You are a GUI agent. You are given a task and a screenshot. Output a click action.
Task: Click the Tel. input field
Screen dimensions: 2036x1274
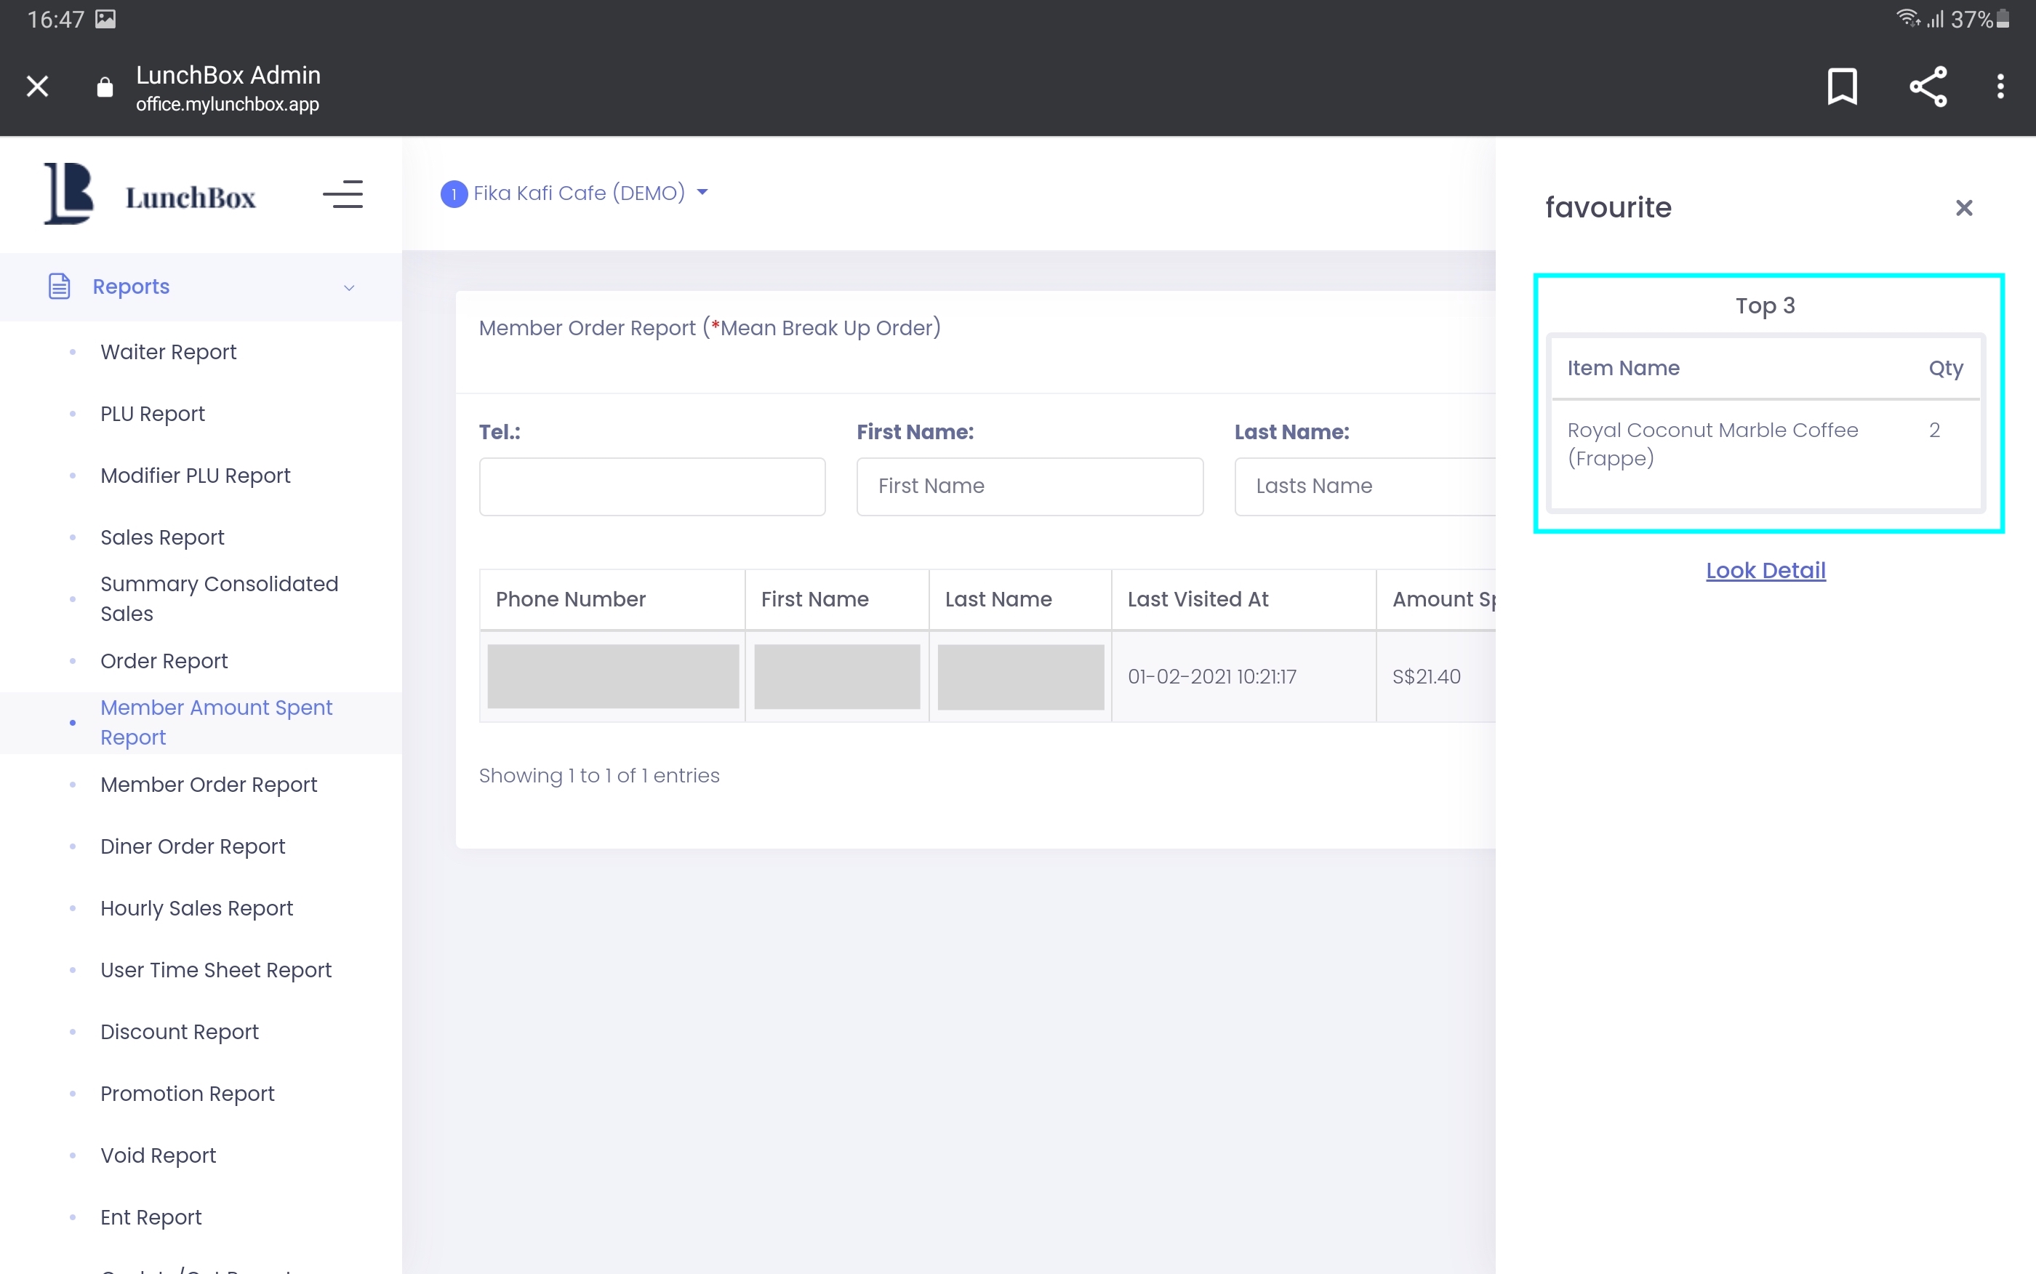[651, 486]
